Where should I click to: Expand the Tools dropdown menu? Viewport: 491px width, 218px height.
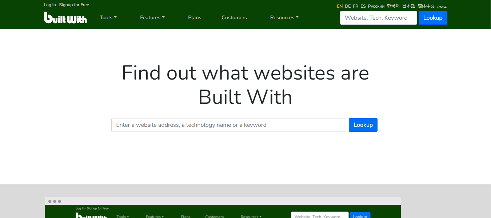(108, 17)
